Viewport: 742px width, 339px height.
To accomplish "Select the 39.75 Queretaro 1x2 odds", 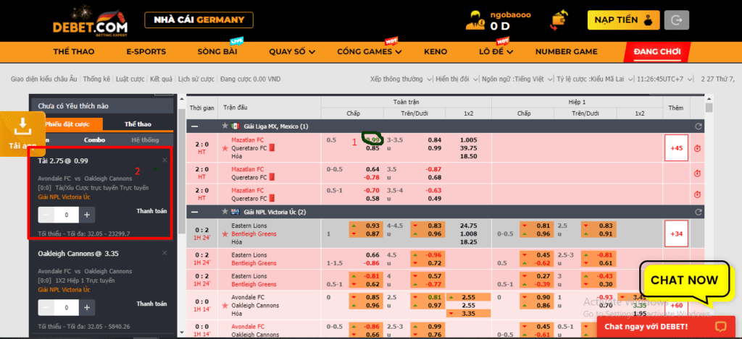I will 469,147.
